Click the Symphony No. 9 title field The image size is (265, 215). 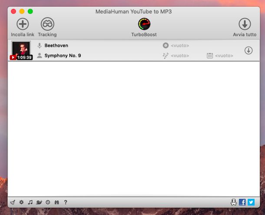[x=63, y=56]
